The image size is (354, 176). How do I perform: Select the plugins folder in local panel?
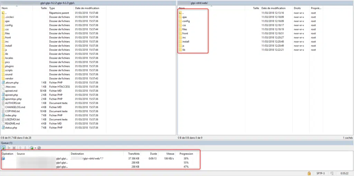pos(9,66)
